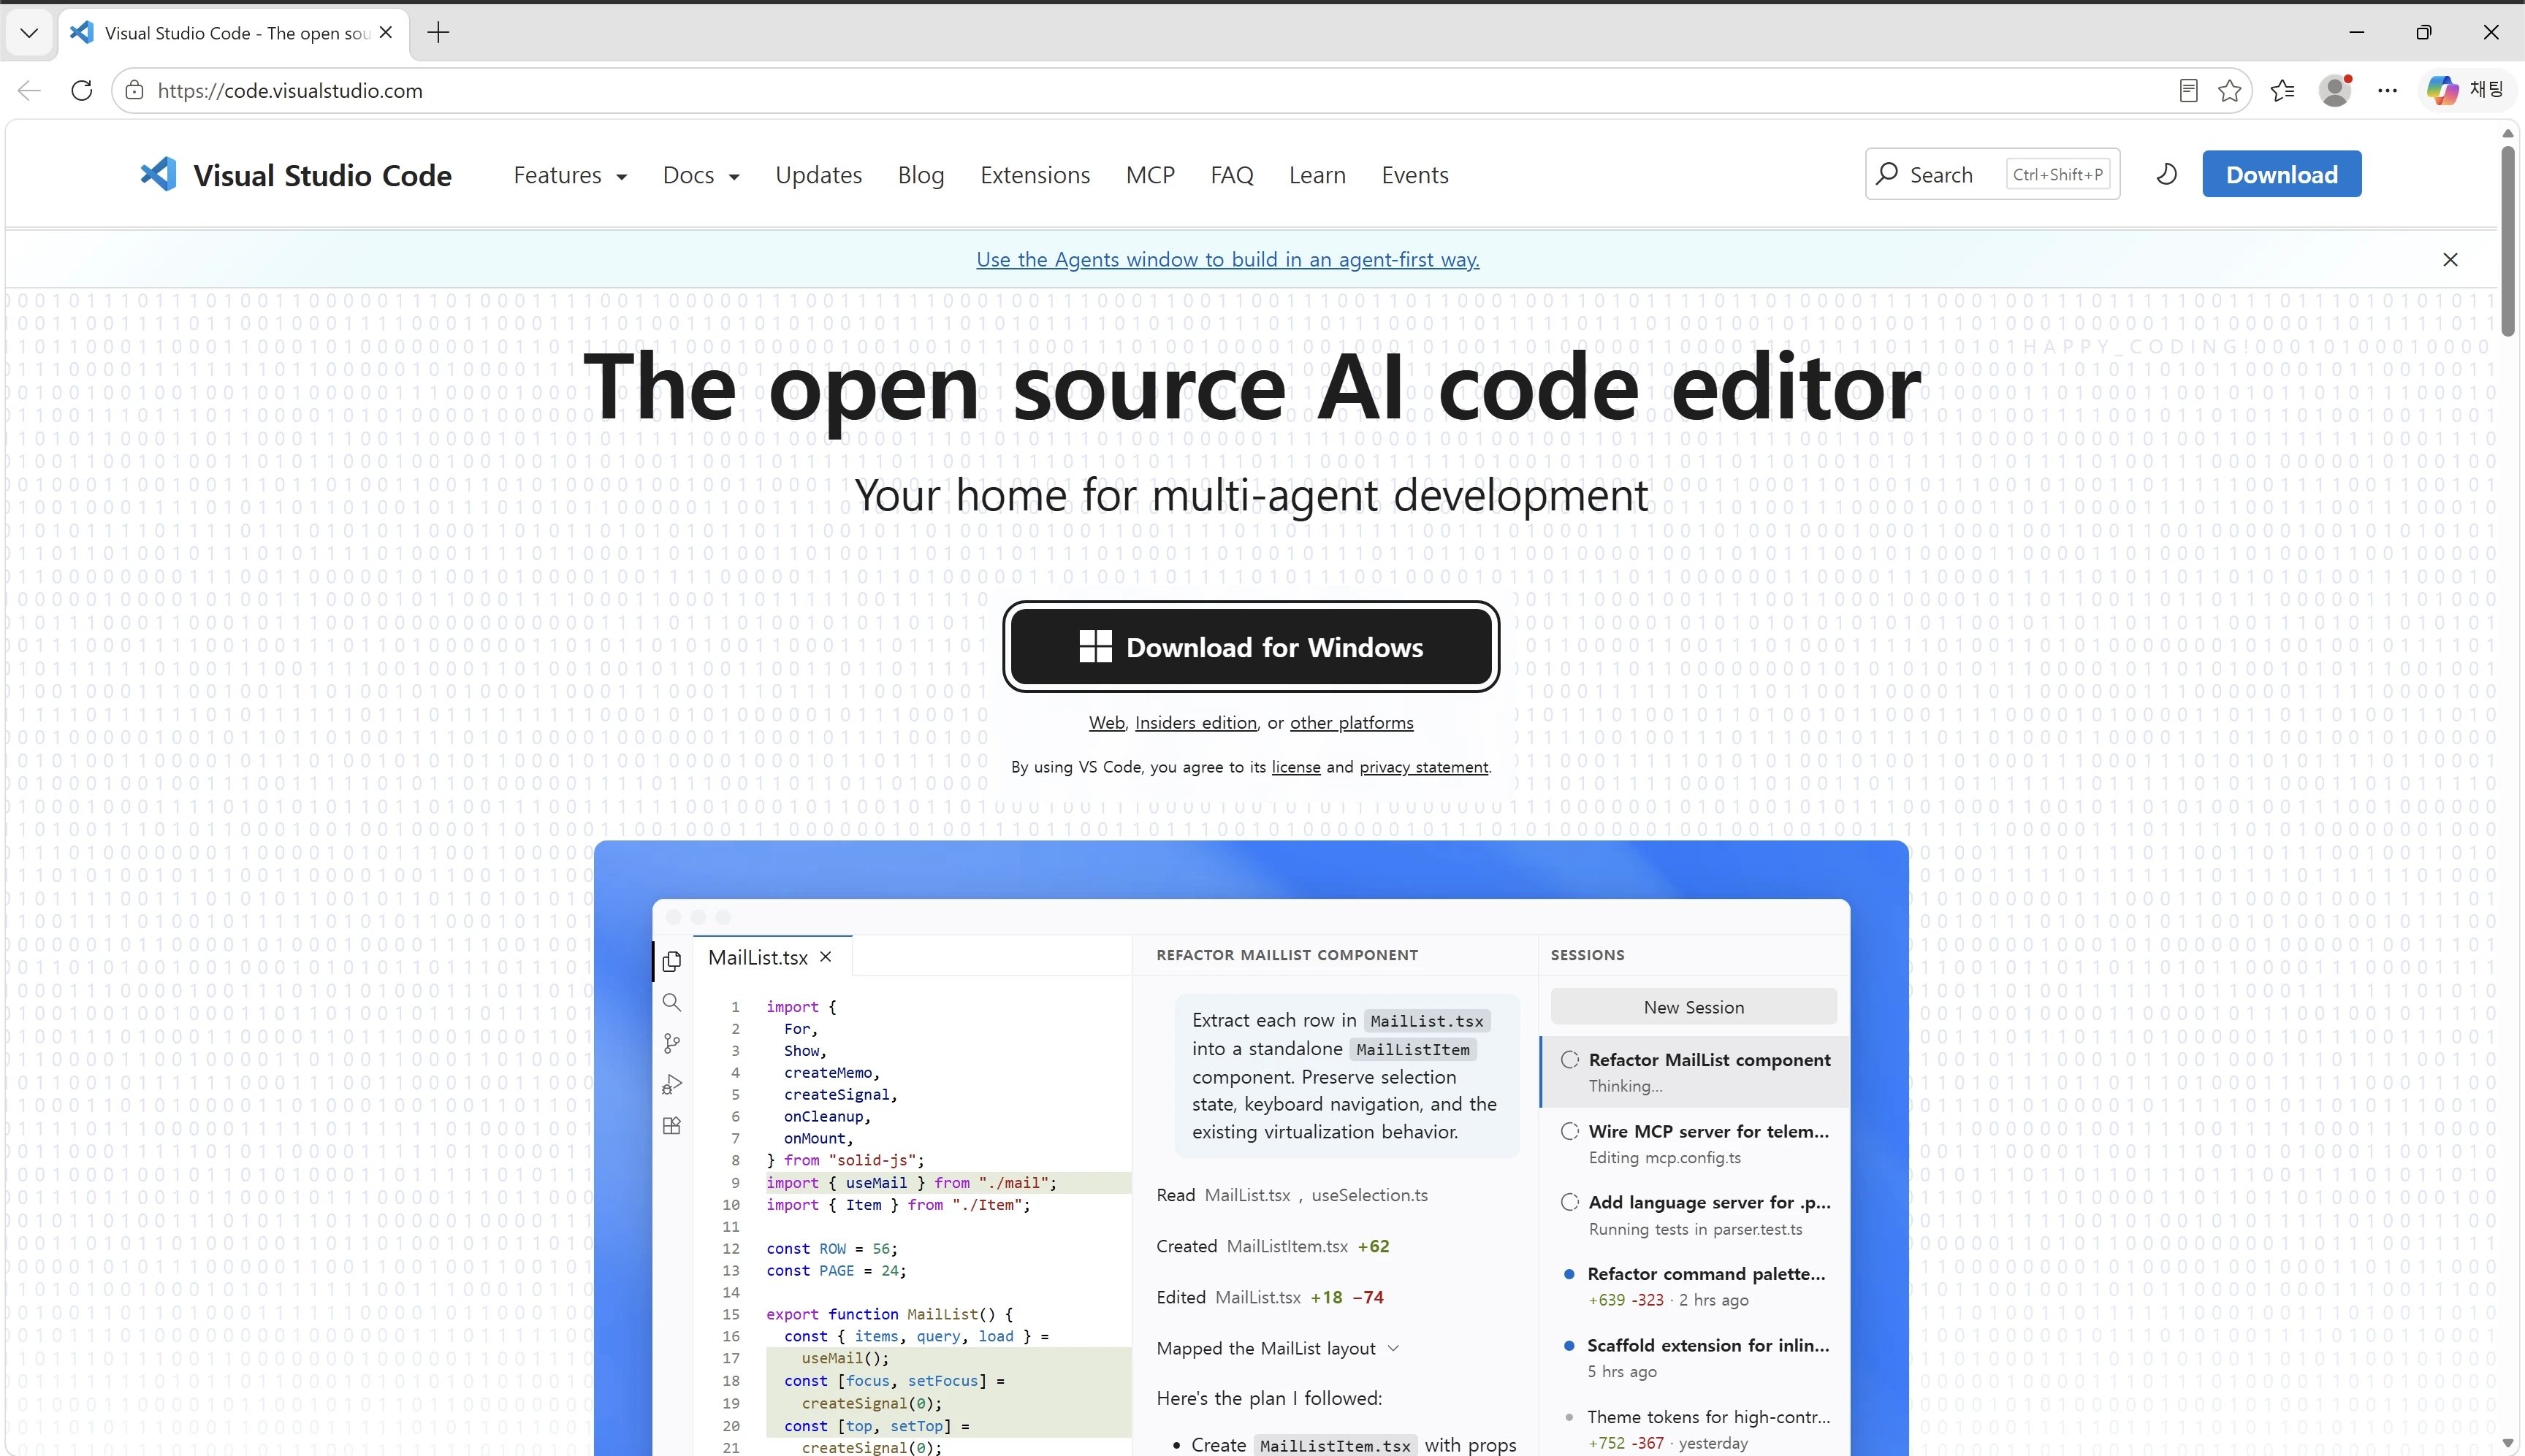Open the Blog page
The width and height of the screenshot is (2525, 1456).
point(921,175)
